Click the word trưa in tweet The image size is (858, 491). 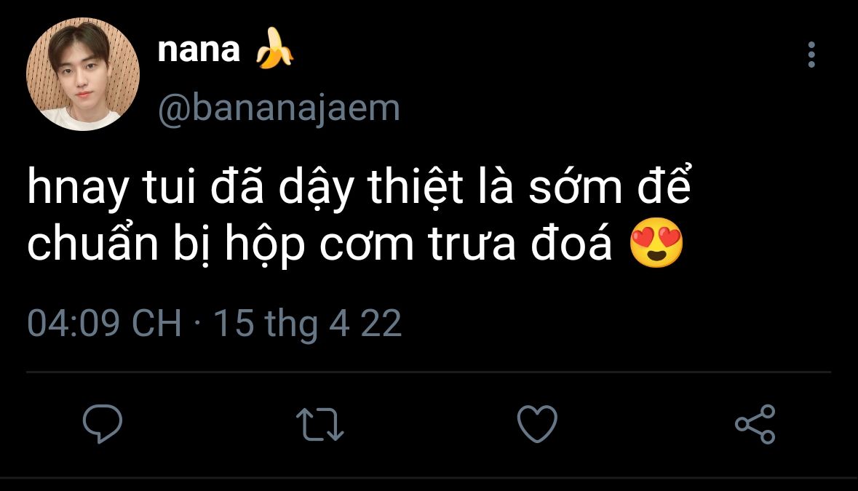[x=472, y=244]
